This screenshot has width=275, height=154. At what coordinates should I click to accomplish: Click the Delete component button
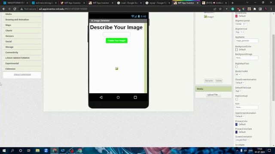coord(219,81)
